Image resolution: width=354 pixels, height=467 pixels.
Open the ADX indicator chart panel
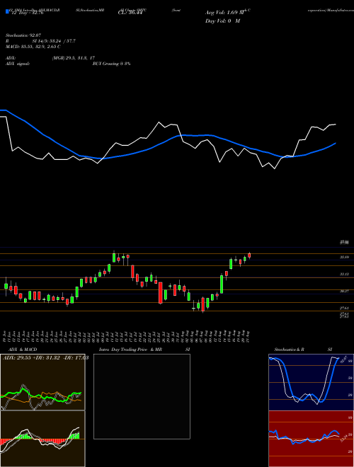coord(42,382)
